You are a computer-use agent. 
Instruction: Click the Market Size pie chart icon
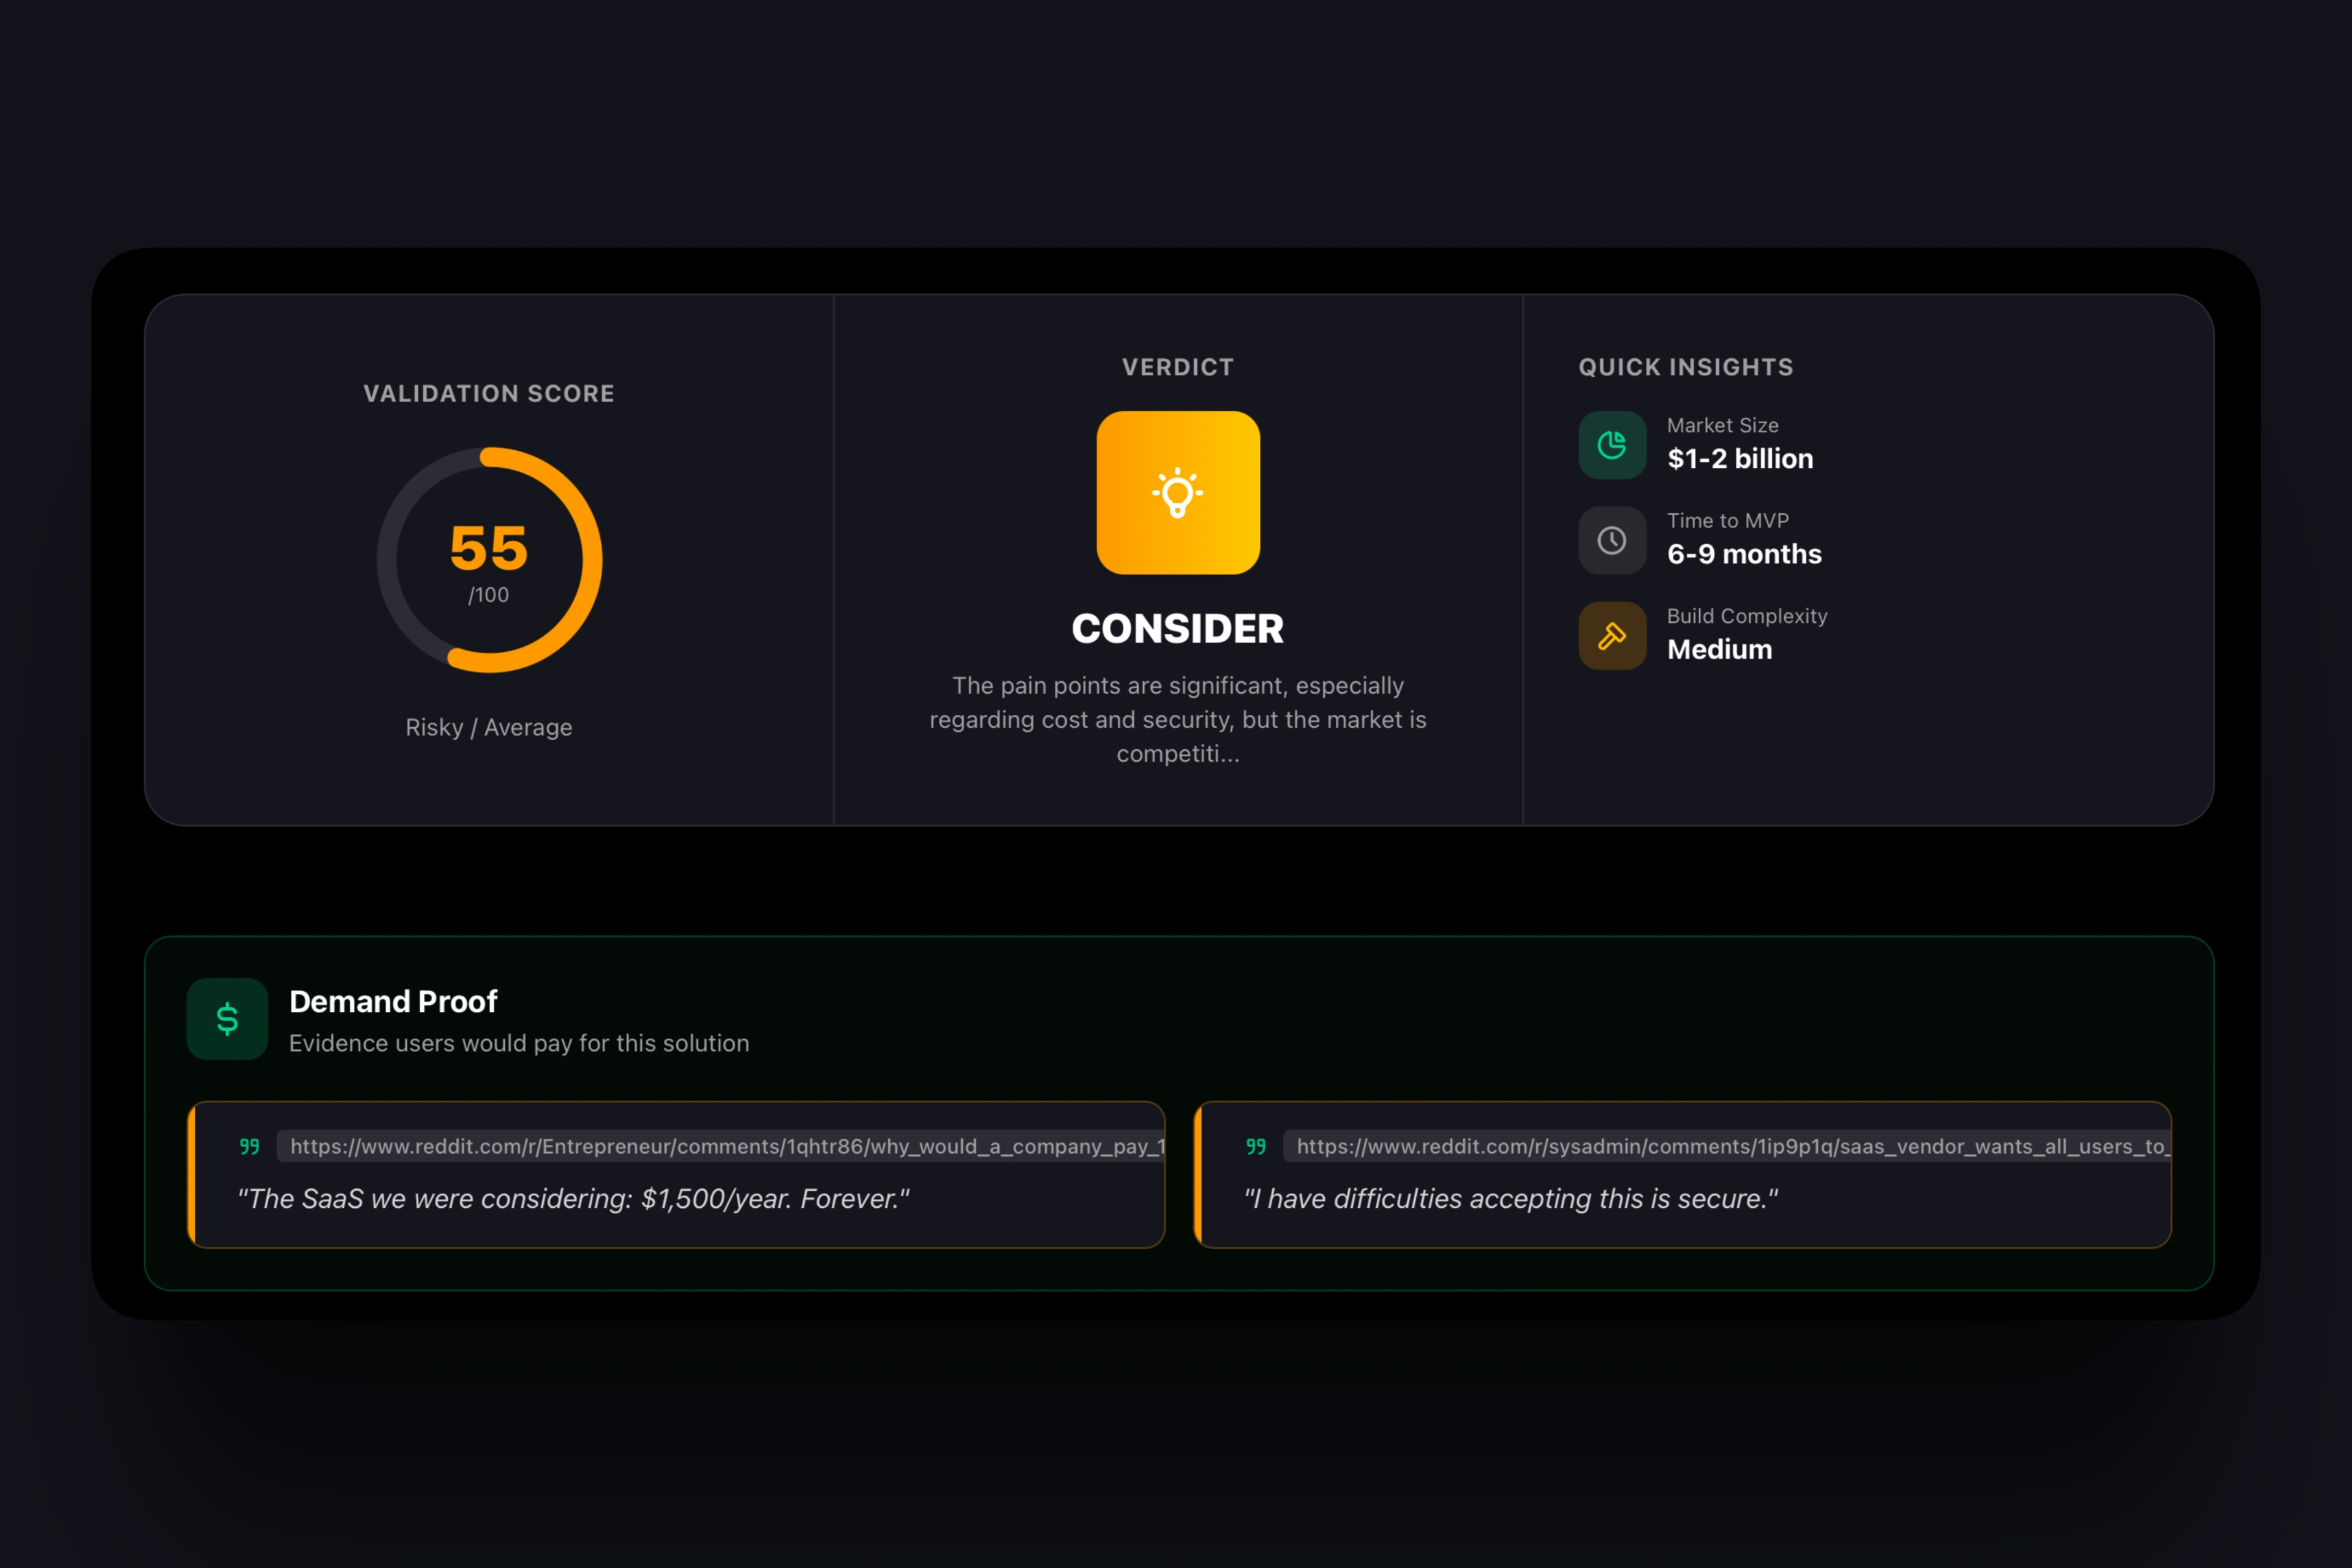tap(1612, 445)
